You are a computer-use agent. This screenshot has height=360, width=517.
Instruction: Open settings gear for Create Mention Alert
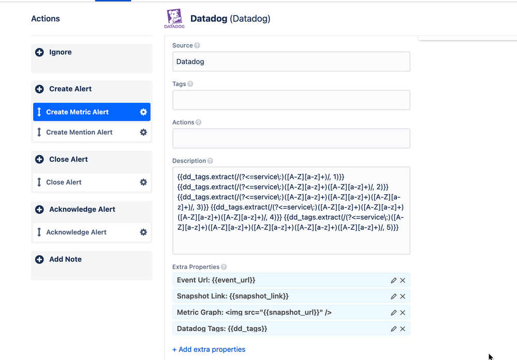click(x=143, y=132)
